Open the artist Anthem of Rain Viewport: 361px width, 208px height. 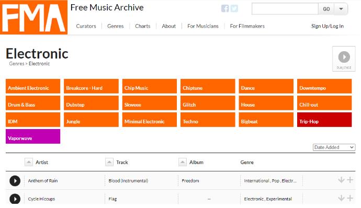[43, 181]
